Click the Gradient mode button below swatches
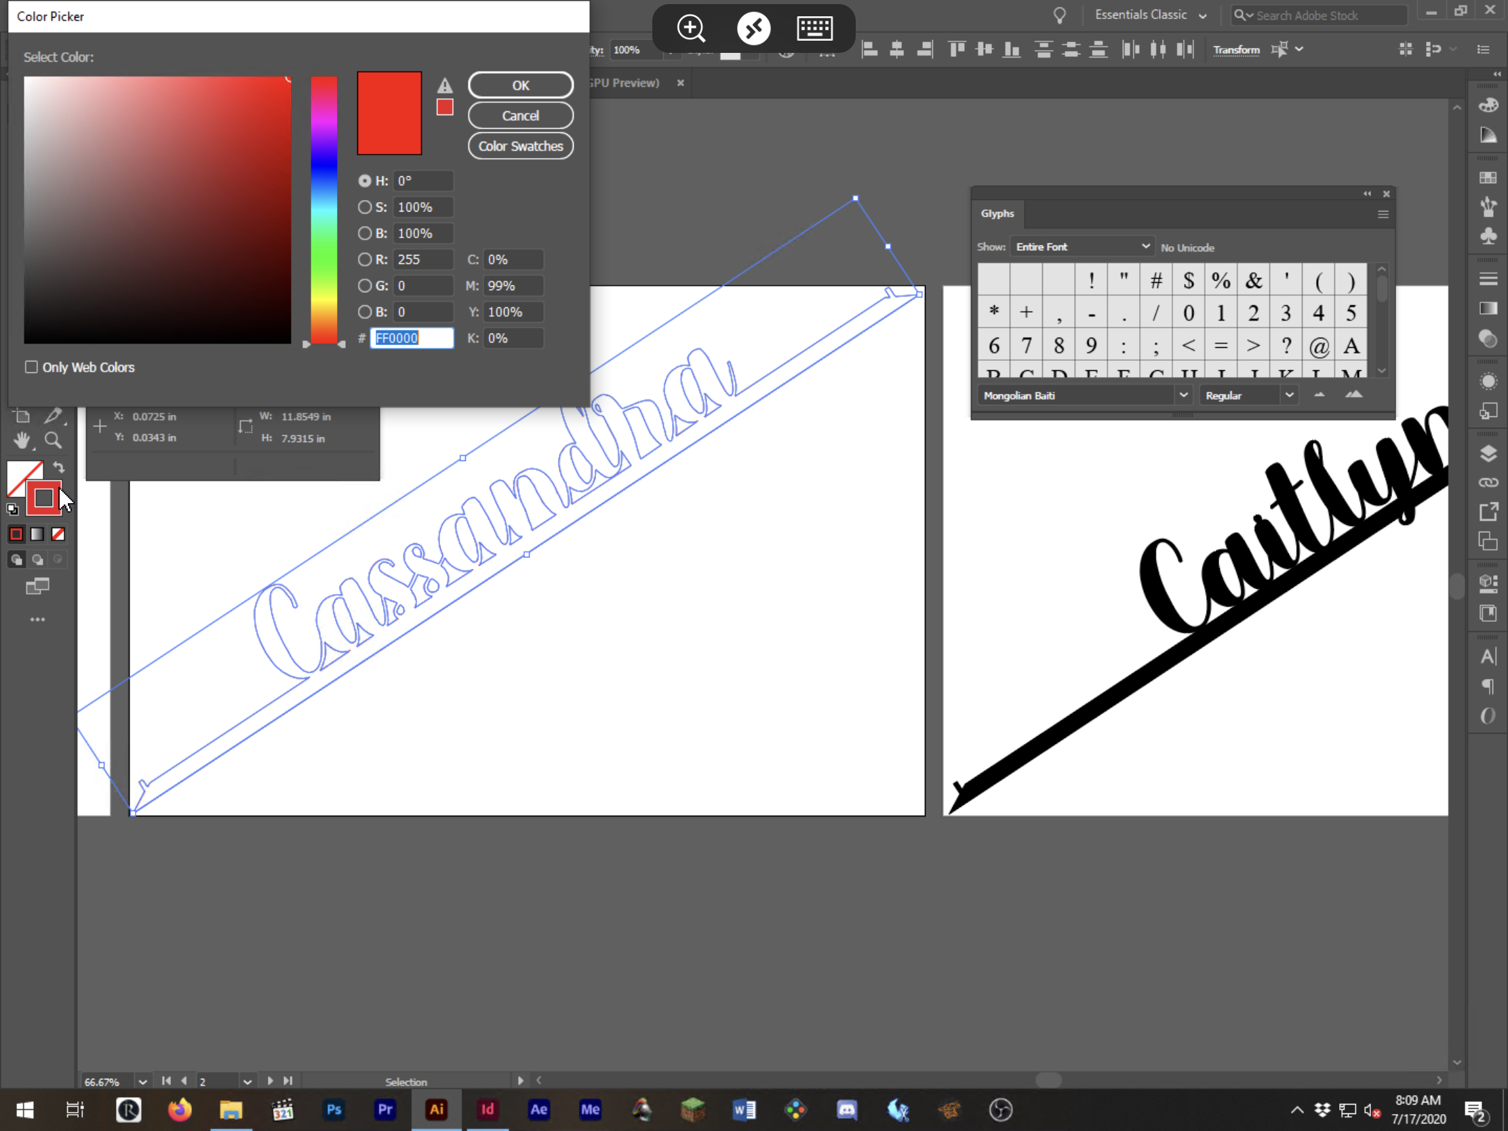The width and height of the screenshot is (1508, 1131). click(37, 534)
